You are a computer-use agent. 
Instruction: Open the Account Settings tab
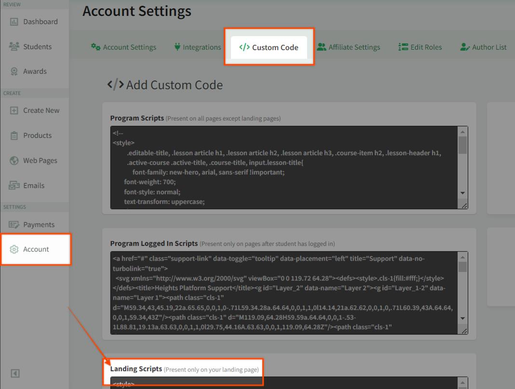coord(124,47)
